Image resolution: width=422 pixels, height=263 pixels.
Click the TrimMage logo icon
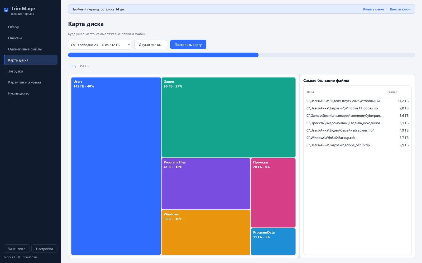tap(6, 10)
